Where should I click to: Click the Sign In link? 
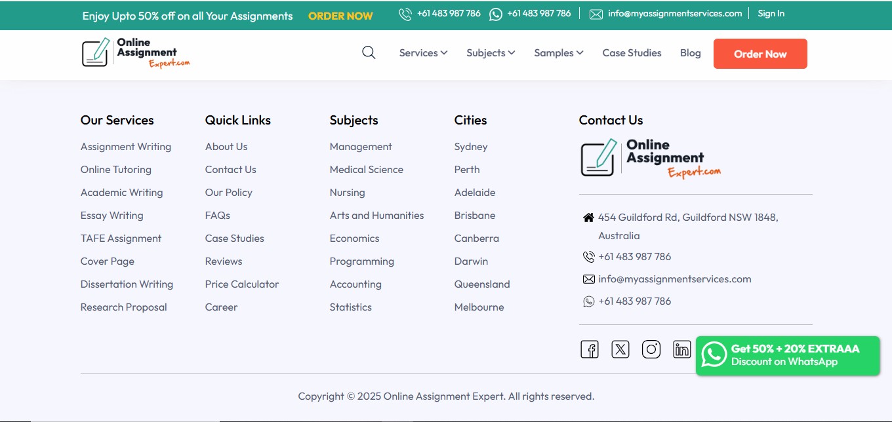771,14
